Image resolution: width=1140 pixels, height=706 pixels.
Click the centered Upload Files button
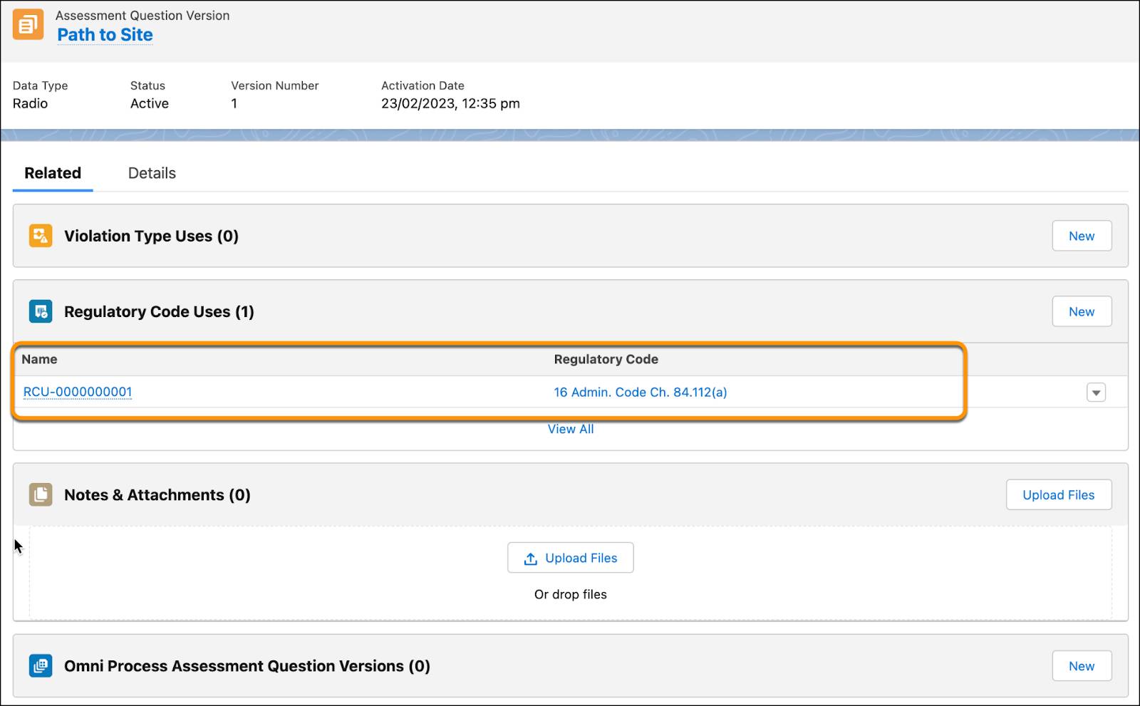(570, 558)
